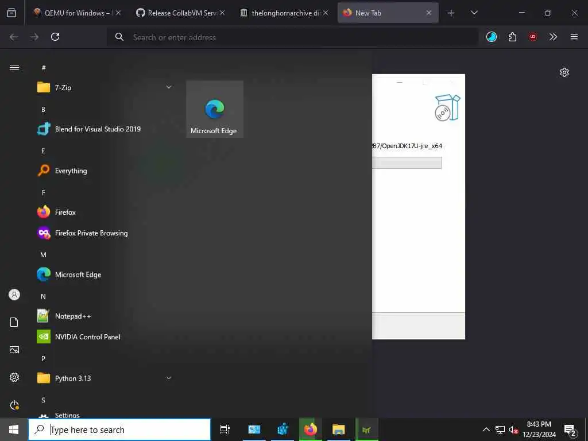Jump via letter header 'N'
This screenshot has height=441, width=588.
click(x=43, y=297)
